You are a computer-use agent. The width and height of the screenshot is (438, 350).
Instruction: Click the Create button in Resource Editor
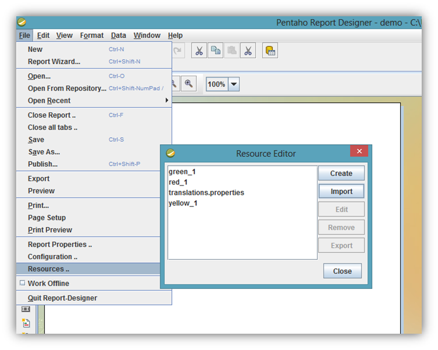(341, 173)
